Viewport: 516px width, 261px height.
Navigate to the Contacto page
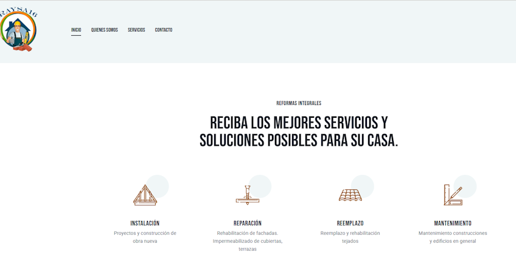tap(164, 30)
